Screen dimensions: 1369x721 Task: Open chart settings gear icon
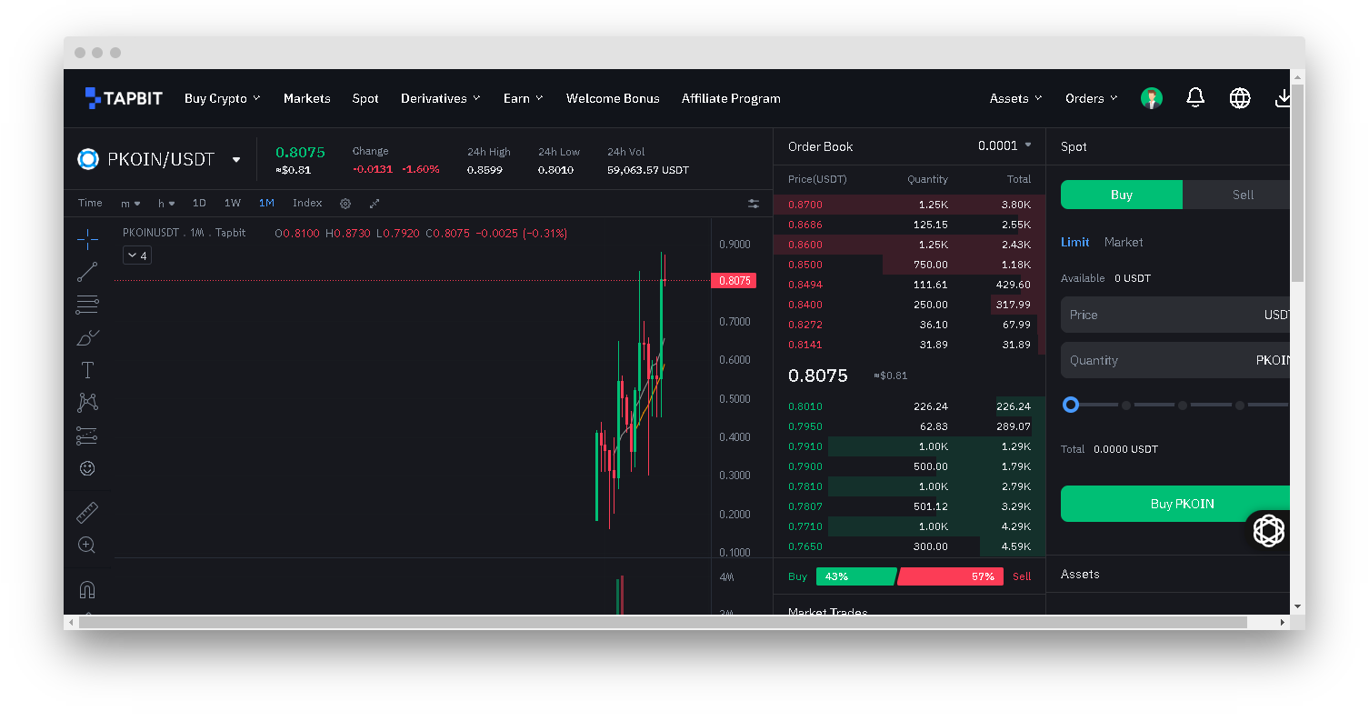coord(345,204)
